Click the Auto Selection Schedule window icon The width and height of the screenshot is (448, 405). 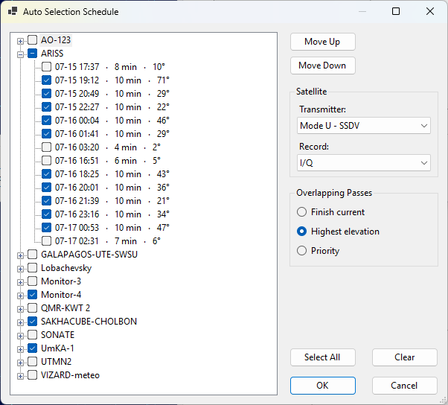tap(13, 11)
